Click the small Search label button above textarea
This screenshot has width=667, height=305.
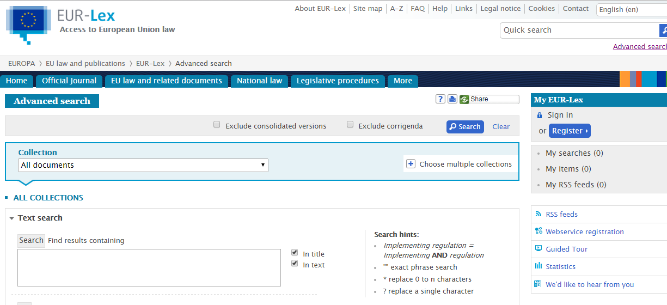click(31, 241)
